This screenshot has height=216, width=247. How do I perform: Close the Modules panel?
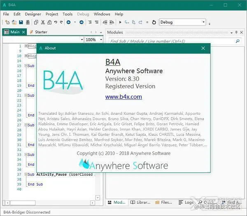tap(242, 32)
